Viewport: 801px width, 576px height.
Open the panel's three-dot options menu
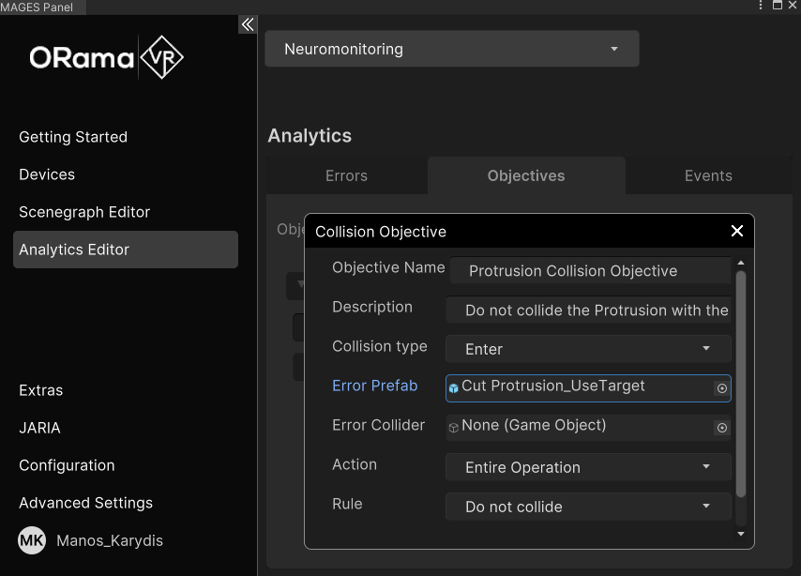(x=761, y=6)
